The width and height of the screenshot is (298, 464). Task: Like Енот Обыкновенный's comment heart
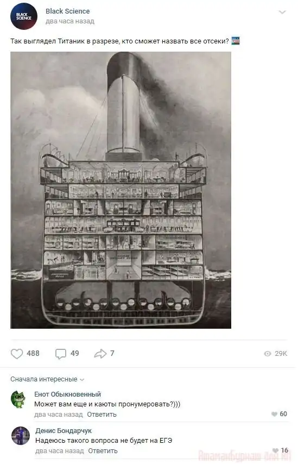tap(274, 414)
